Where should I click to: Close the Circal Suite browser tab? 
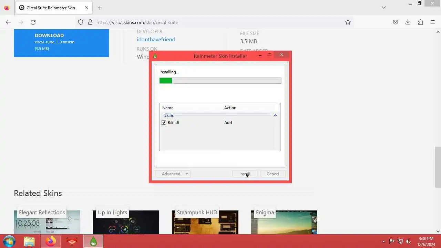click(x=86, y=8)
